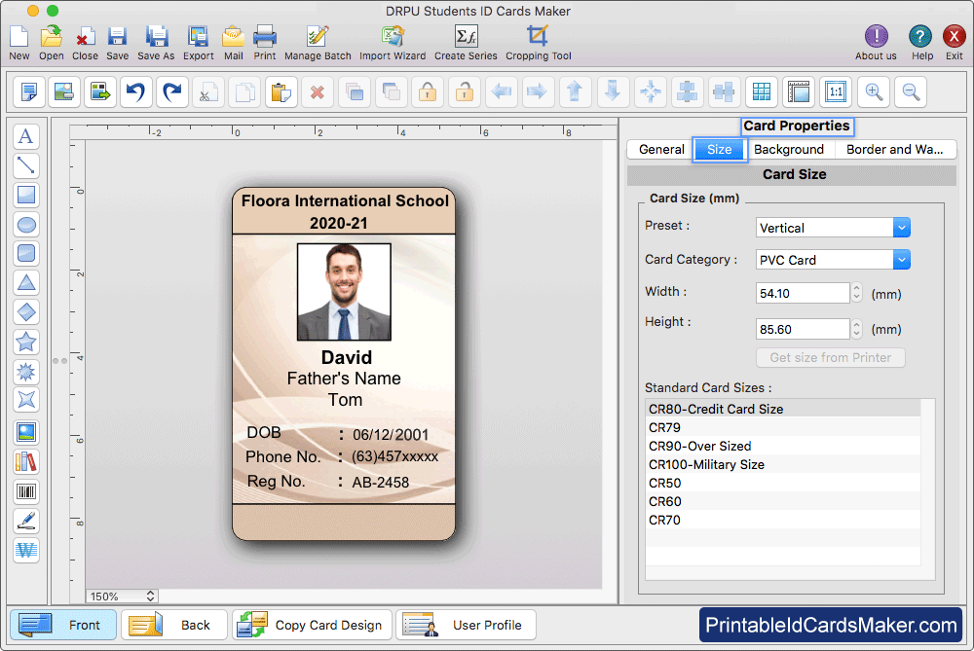Select the student photo on card
Screen dimensions: 974x651
pos(344,292)
